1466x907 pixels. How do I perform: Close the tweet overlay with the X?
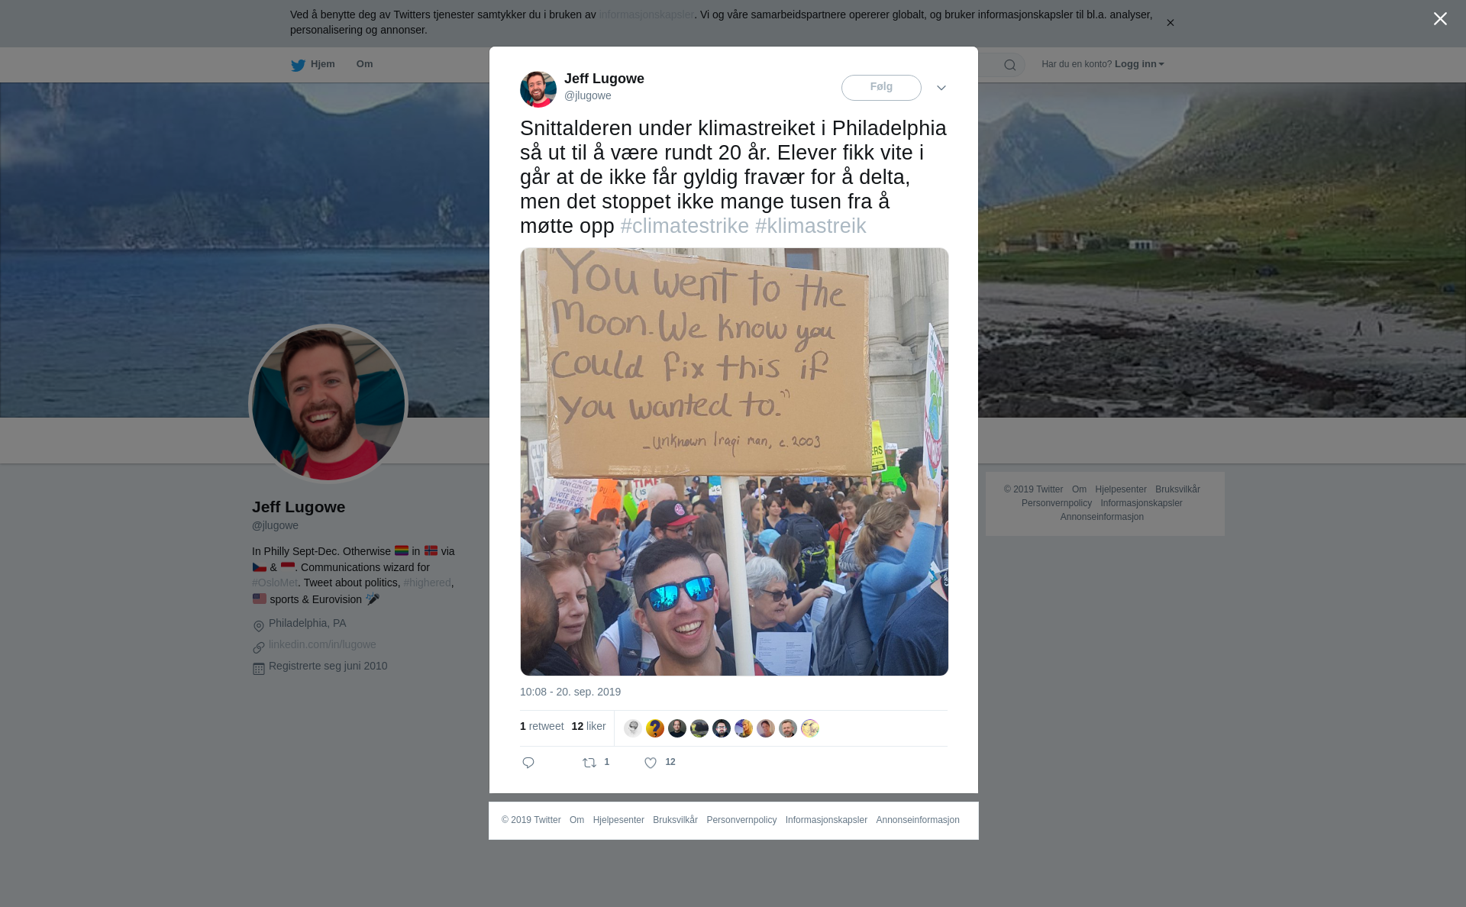1440,18
